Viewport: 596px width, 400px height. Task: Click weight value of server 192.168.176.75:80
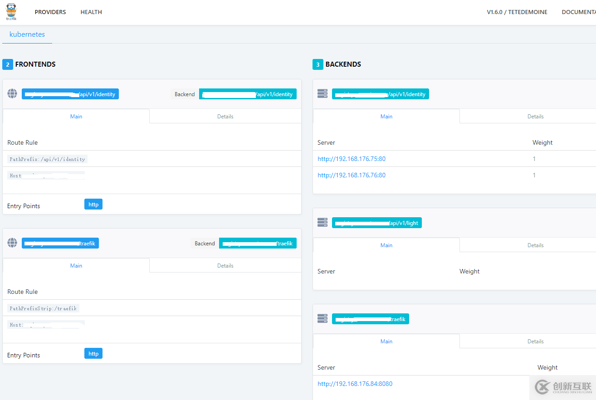(x=534, y=159)
